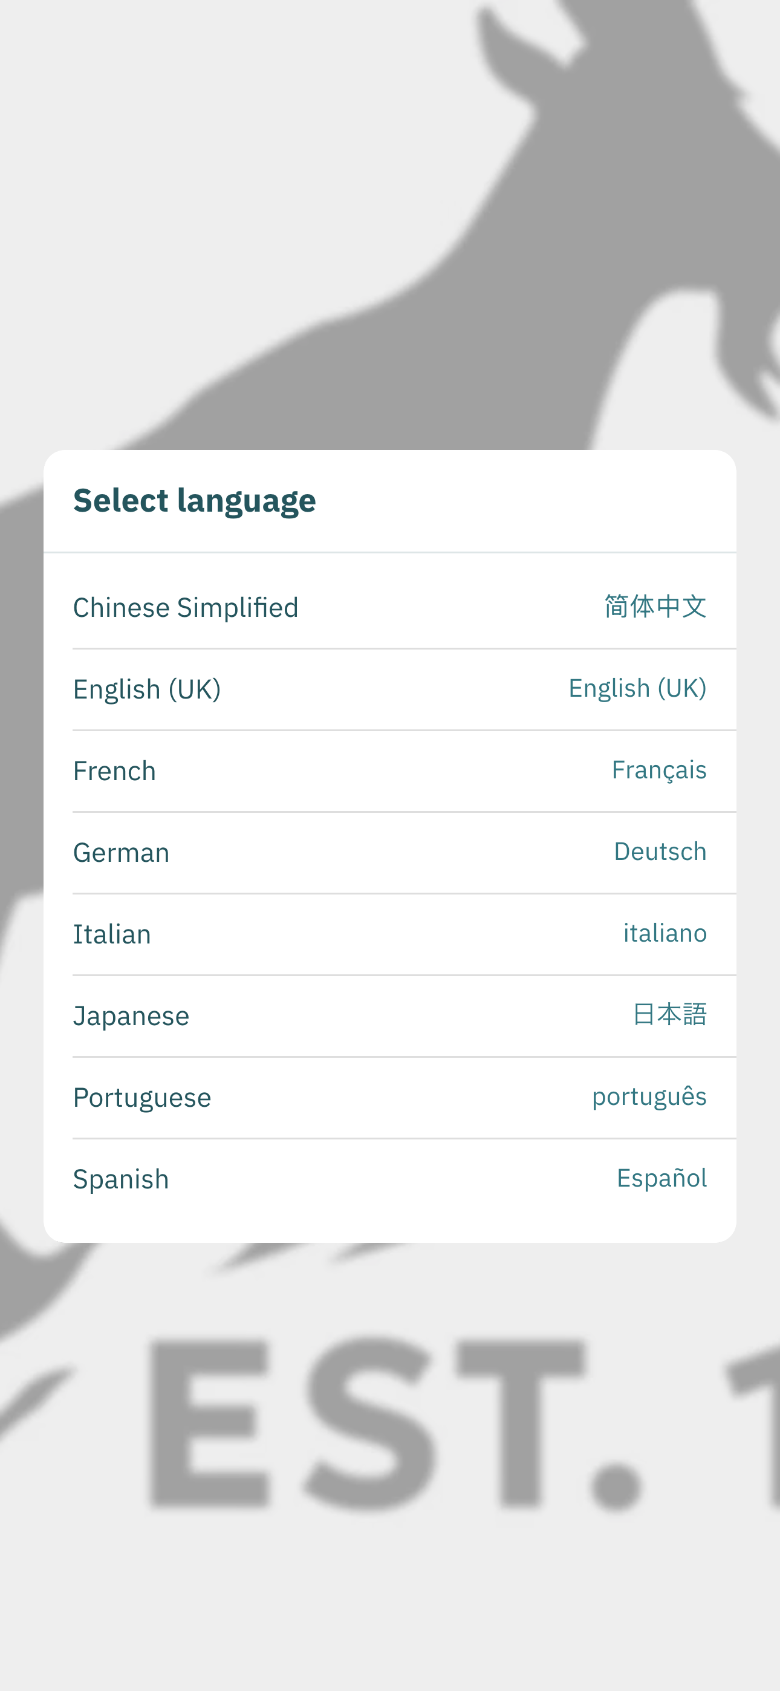Select Portuguese language option
The width and height of the screenshot is (780, 1691).
pyautogui.click(x=390, y=1098)
